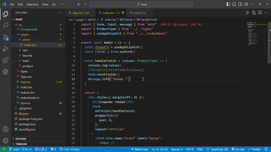Click the UTF-8 encoding indicator
The height and width of the screenshot is (152, 271).
pos(190,149)
